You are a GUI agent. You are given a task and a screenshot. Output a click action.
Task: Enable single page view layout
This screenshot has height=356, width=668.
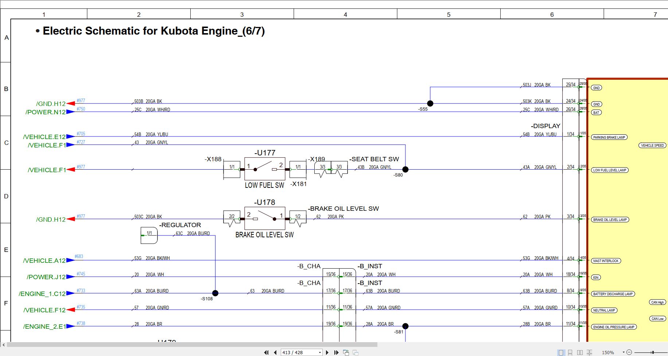(561, 352)
